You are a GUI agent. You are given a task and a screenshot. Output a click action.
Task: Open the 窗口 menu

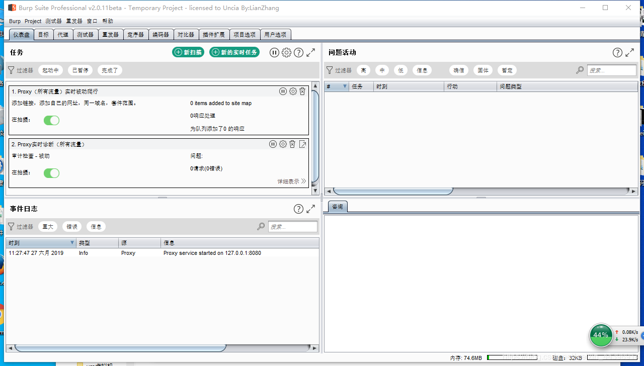tap(92, 21)
